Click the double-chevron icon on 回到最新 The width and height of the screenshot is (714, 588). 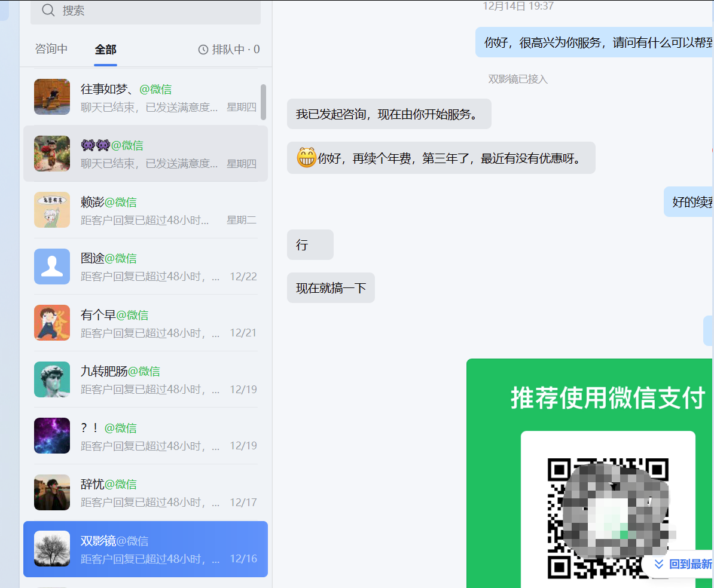point(659,563)
